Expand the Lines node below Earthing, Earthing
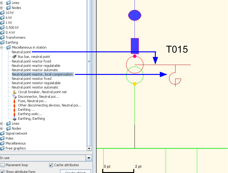 pyautogui.click(x=1, y=123)
